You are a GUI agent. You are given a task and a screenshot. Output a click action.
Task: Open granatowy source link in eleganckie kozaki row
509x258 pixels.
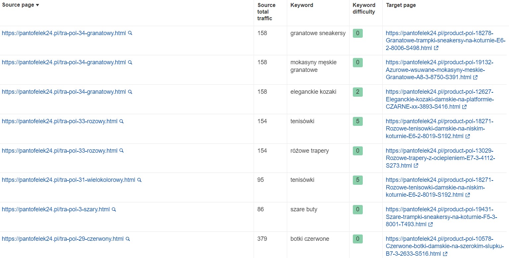click(x=64, y=92)
